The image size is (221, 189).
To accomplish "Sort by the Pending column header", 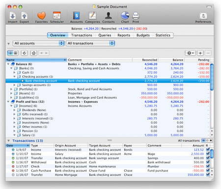I will coord(197,60).
